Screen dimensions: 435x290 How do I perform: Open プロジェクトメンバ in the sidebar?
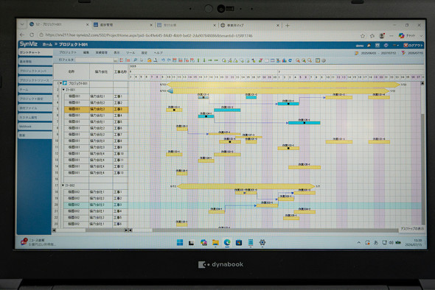pos(35,71)
